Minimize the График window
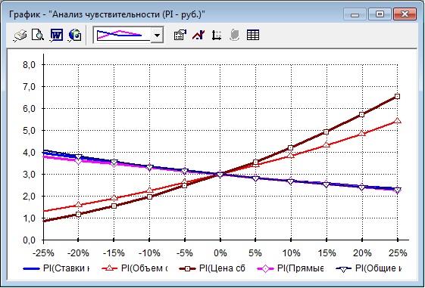 pos(355,14)
